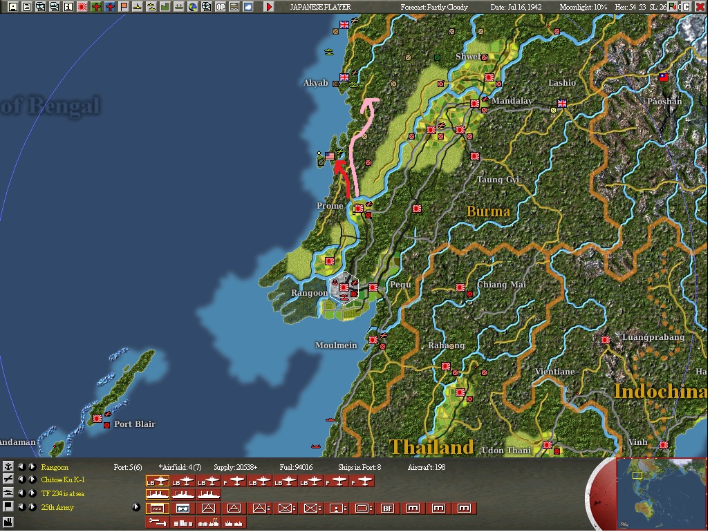Click the '*Airfield: 4(7)' text
Image resolution: width=710 pixels, height=532 pixels.
click(180, 467)
